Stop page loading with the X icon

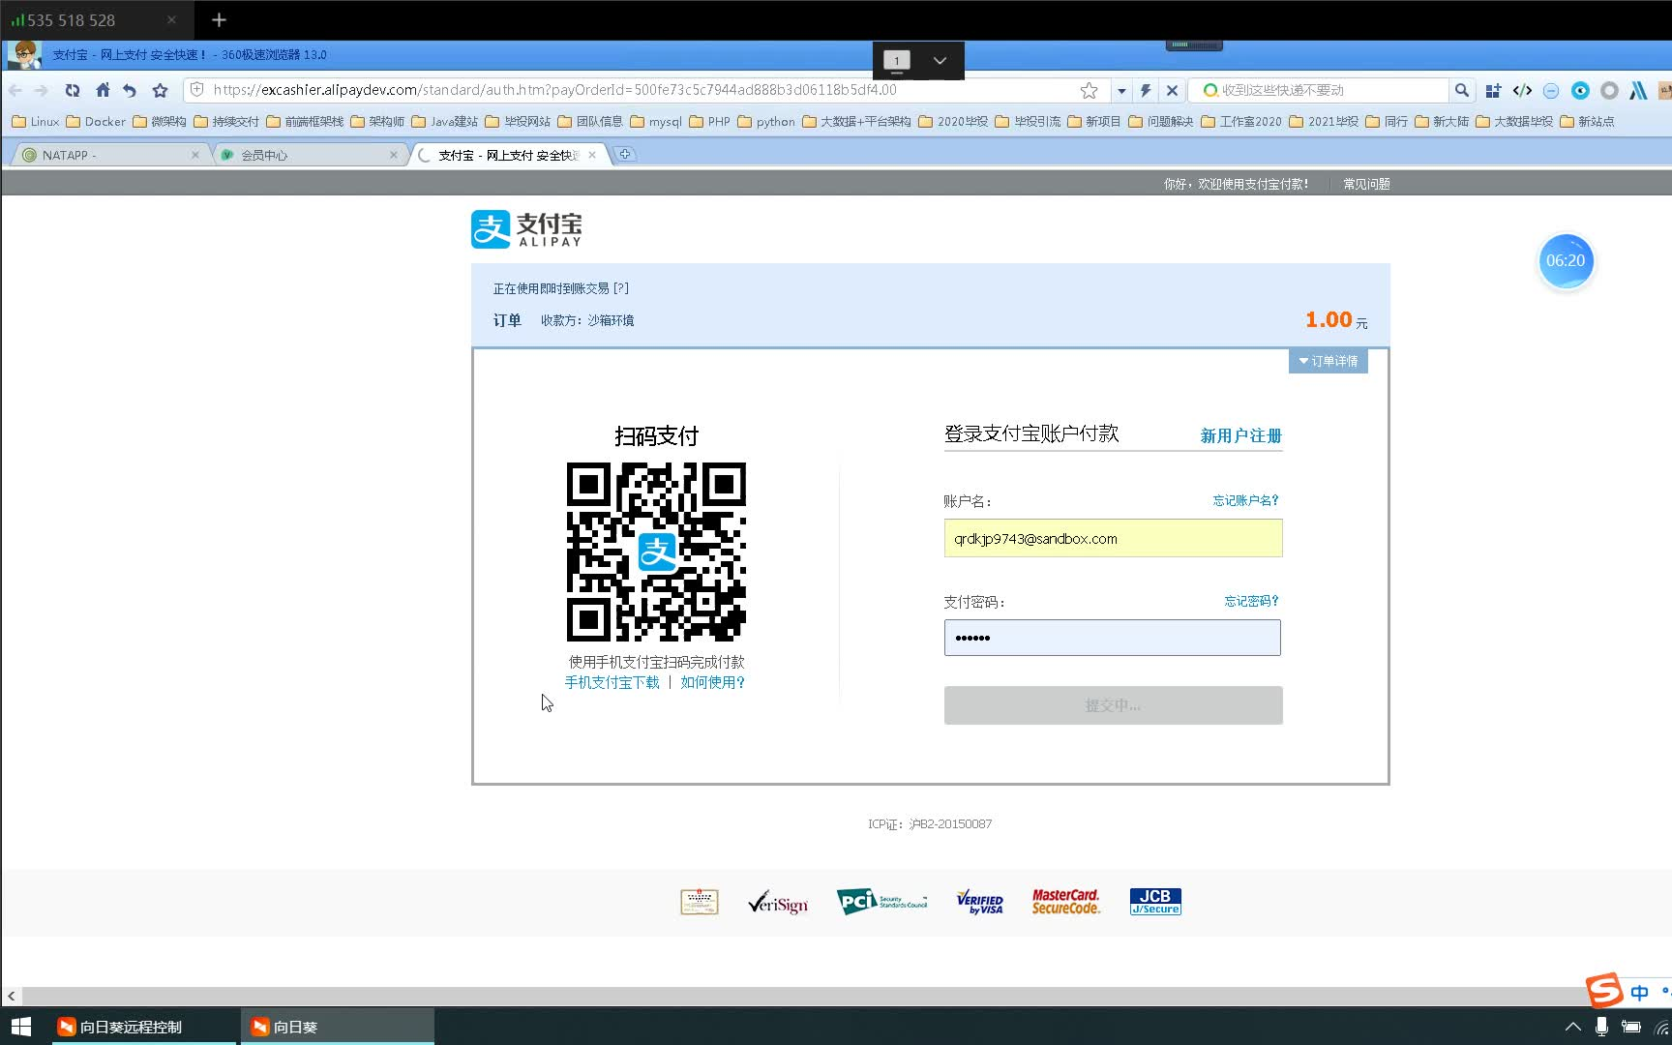[x=1172, y=90]
